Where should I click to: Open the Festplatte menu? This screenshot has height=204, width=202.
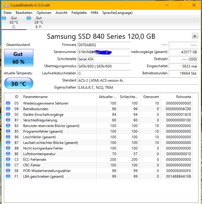pyautogui.click(x=79, y=13)
